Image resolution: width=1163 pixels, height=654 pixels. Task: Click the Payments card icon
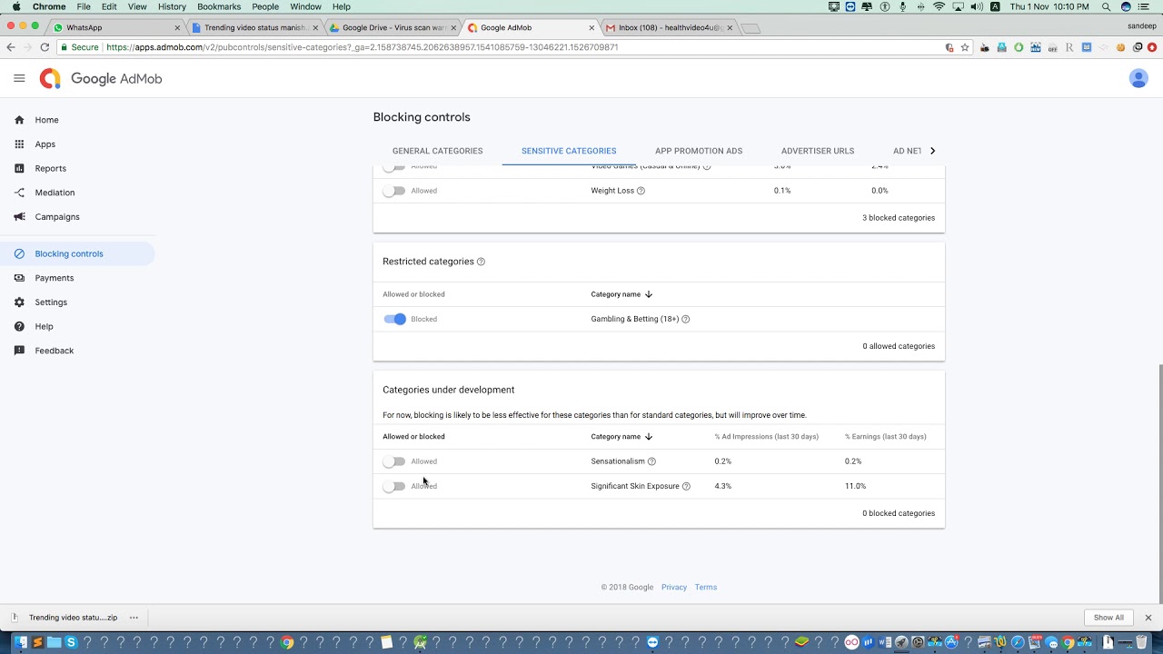[19, 278]
